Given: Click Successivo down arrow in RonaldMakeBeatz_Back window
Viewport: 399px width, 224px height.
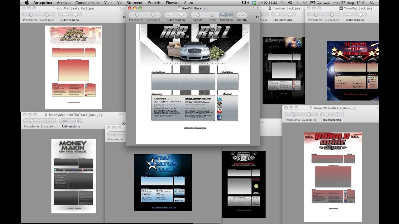Looking at the screenshot, I should [x=309, y=114].
